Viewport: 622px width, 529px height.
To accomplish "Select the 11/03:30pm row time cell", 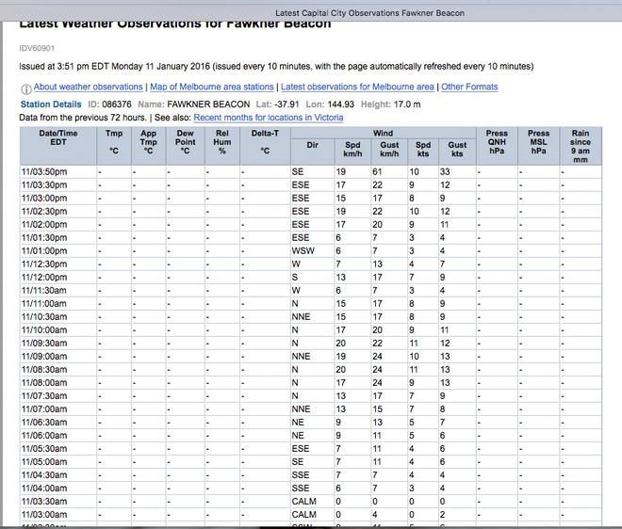I will click(57, 185).
